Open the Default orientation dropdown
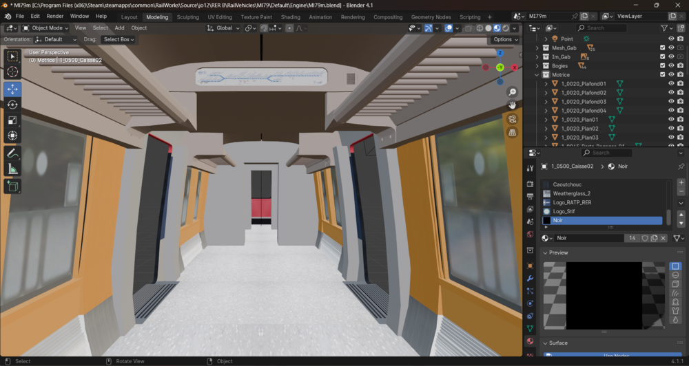The image size is (689, 366). coord(56,39)
